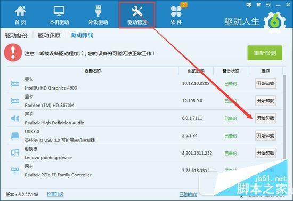Click the 检查升级 link

coord(55,194)
